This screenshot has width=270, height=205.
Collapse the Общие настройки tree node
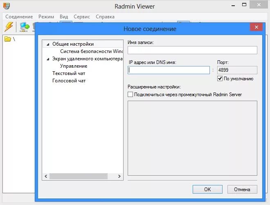48,44
